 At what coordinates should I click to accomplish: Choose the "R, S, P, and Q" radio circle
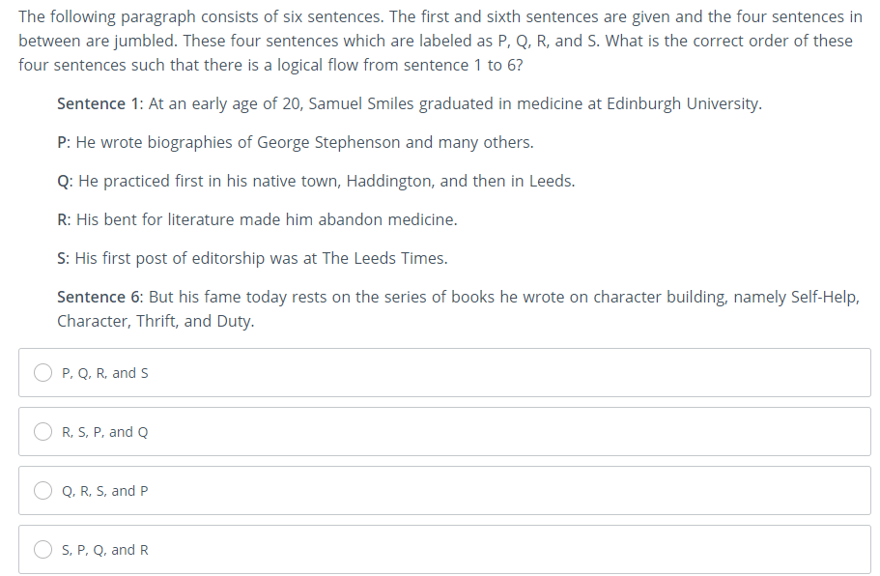tap(43, 432)
